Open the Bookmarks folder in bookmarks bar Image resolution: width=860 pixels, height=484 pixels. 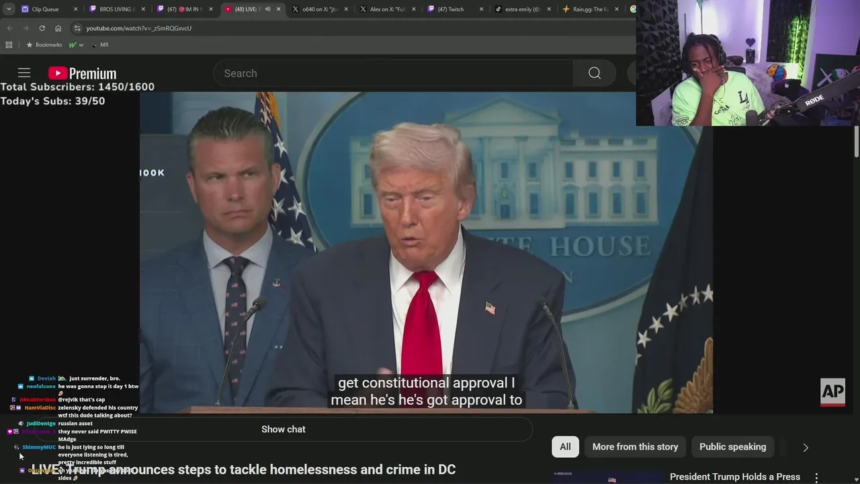click(44, 44)
